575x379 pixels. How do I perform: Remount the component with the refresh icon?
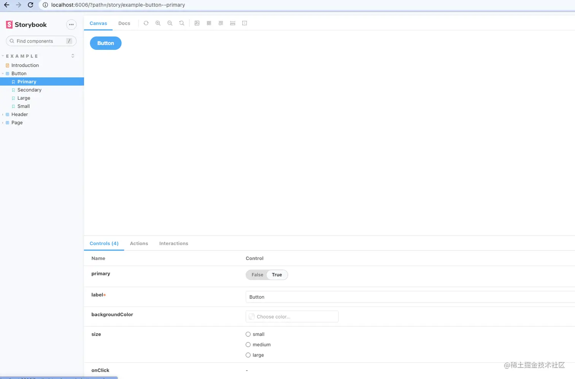(146, 23)
